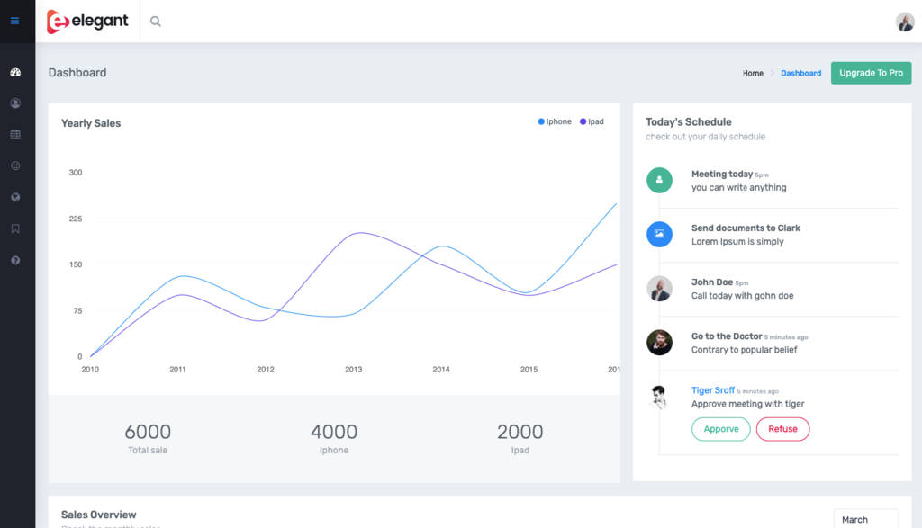
Task: Click the Upgrade To Pro button
Action: point(871,74)
